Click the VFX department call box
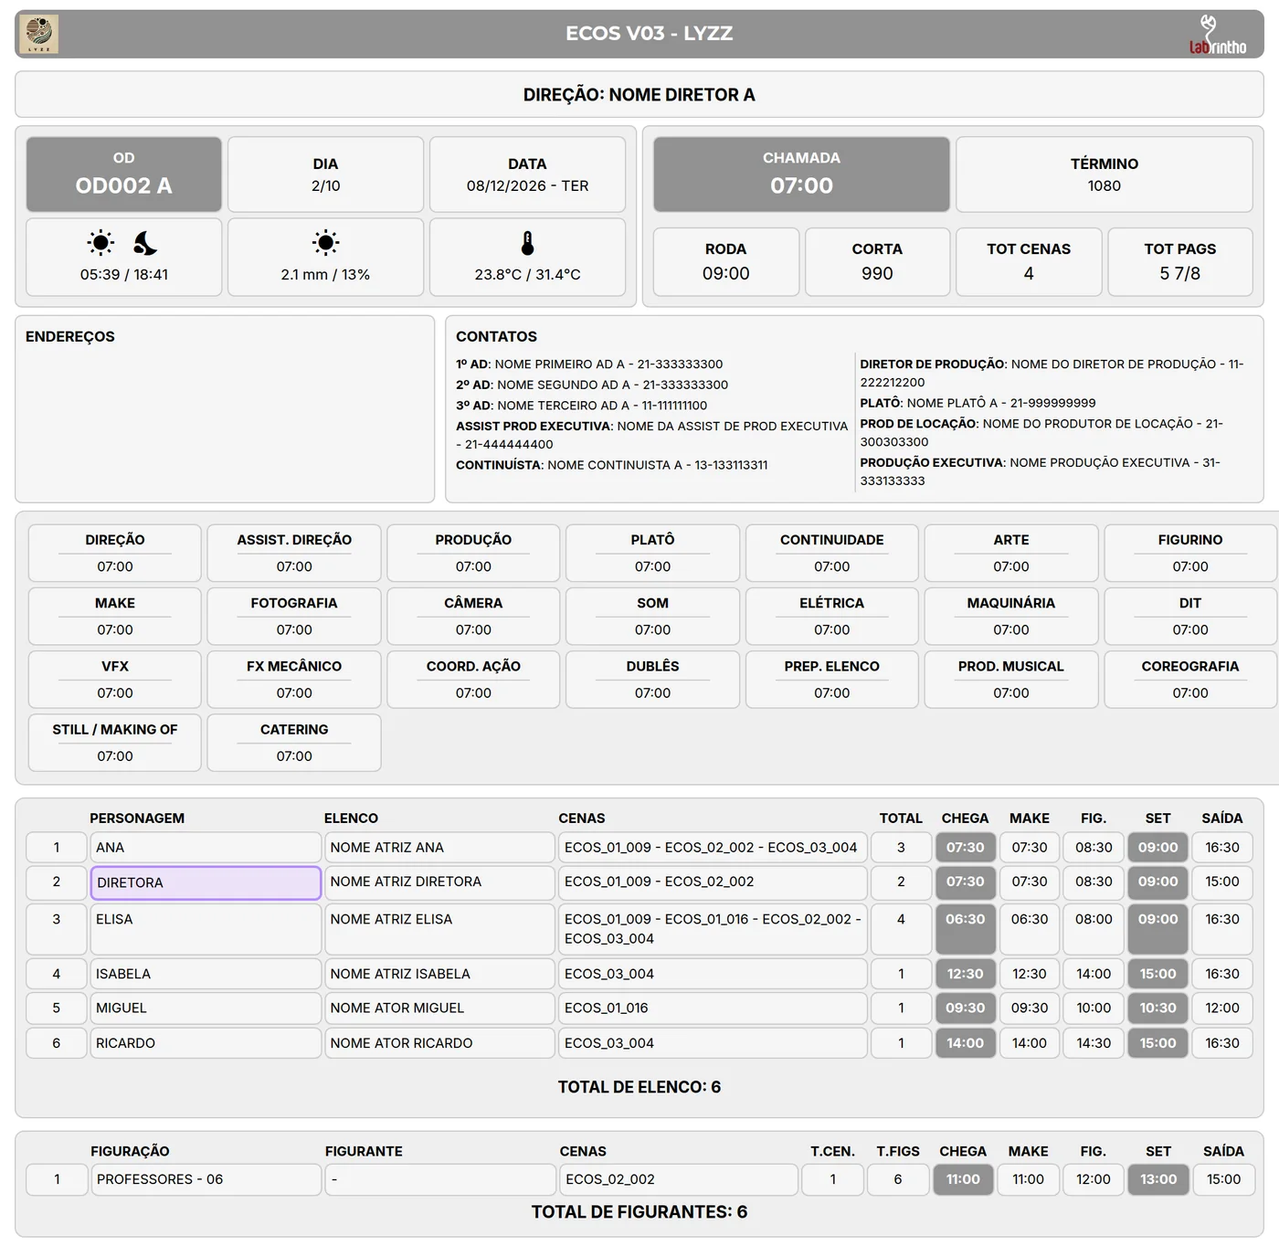 115,680
